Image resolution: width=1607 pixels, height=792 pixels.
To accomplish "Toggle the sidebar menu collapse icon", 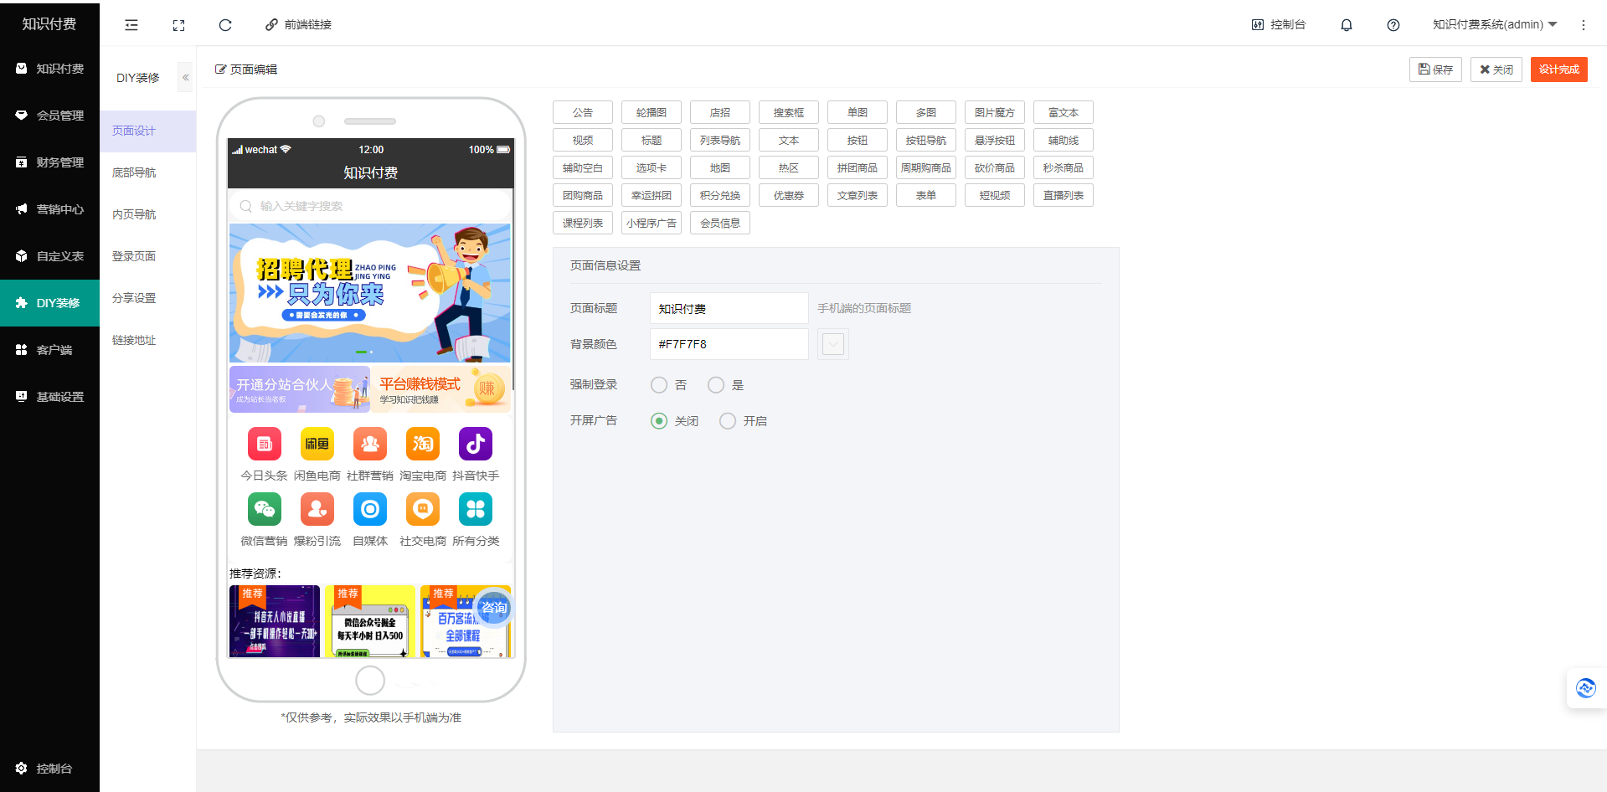I will 131,25.
